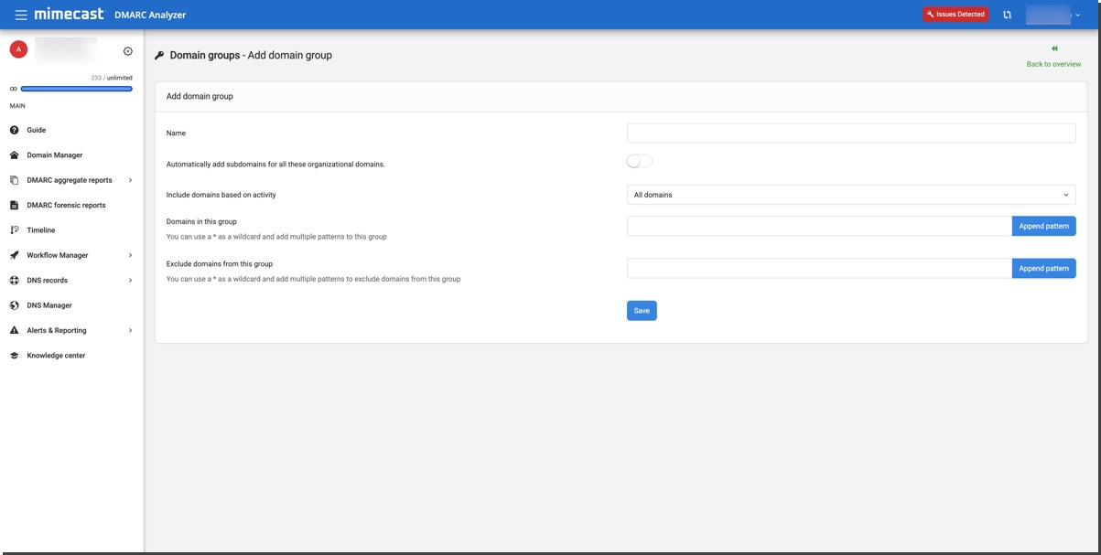This screenshot has height=555, width=1101.
Task: Click the Issues Detected red button
Action: pyautogui.click(x=955, y=15)
